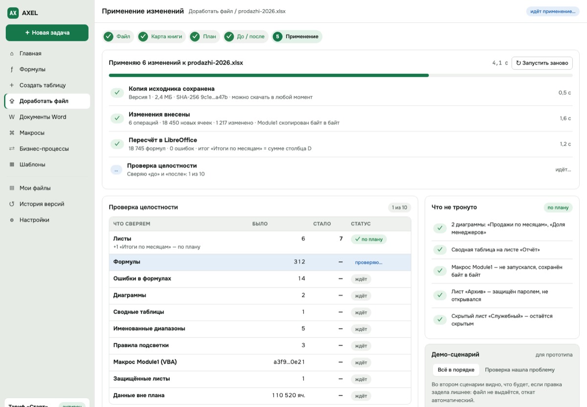Click the function icon next to Формулы
The height and width of the screenshot is (407, 587).
[x=12, y=69]
